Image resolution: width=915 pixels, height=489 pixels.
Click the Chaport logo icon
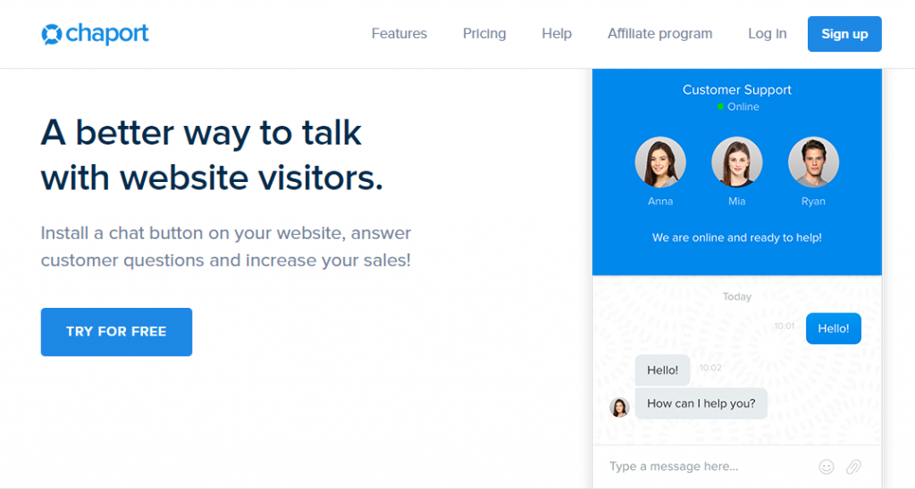click(x=51, y=34)
